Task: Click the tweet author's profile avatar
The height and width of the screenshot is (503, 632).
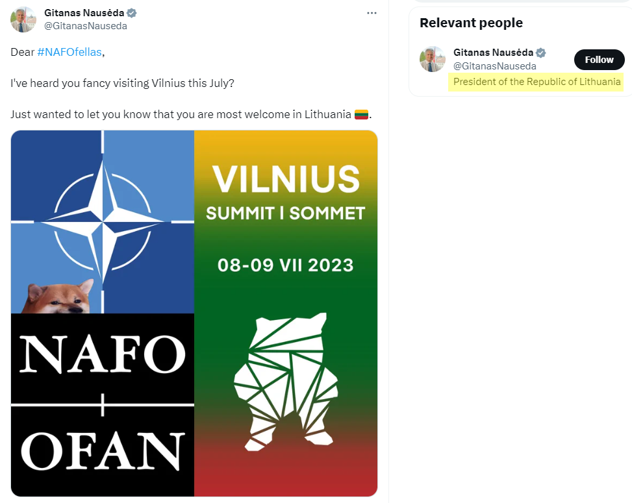Action: point(23,19)
